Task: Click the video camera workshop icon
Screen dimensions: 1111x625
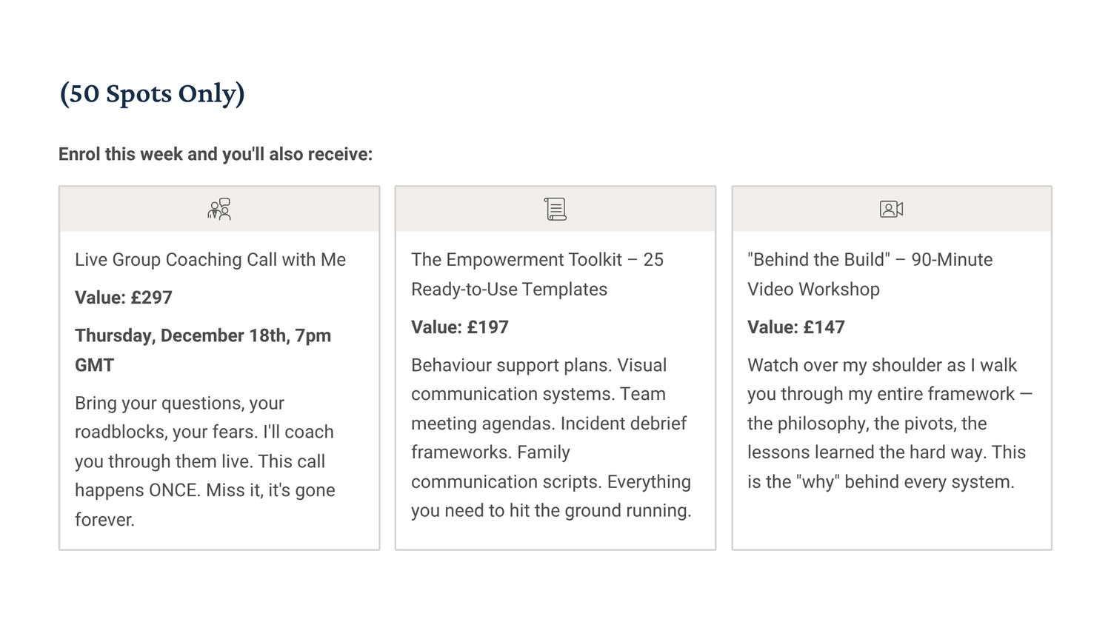Action: coord(892,210)
